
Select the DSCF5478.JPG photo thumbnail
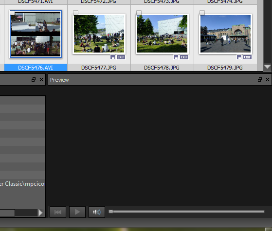click(162, 34)
